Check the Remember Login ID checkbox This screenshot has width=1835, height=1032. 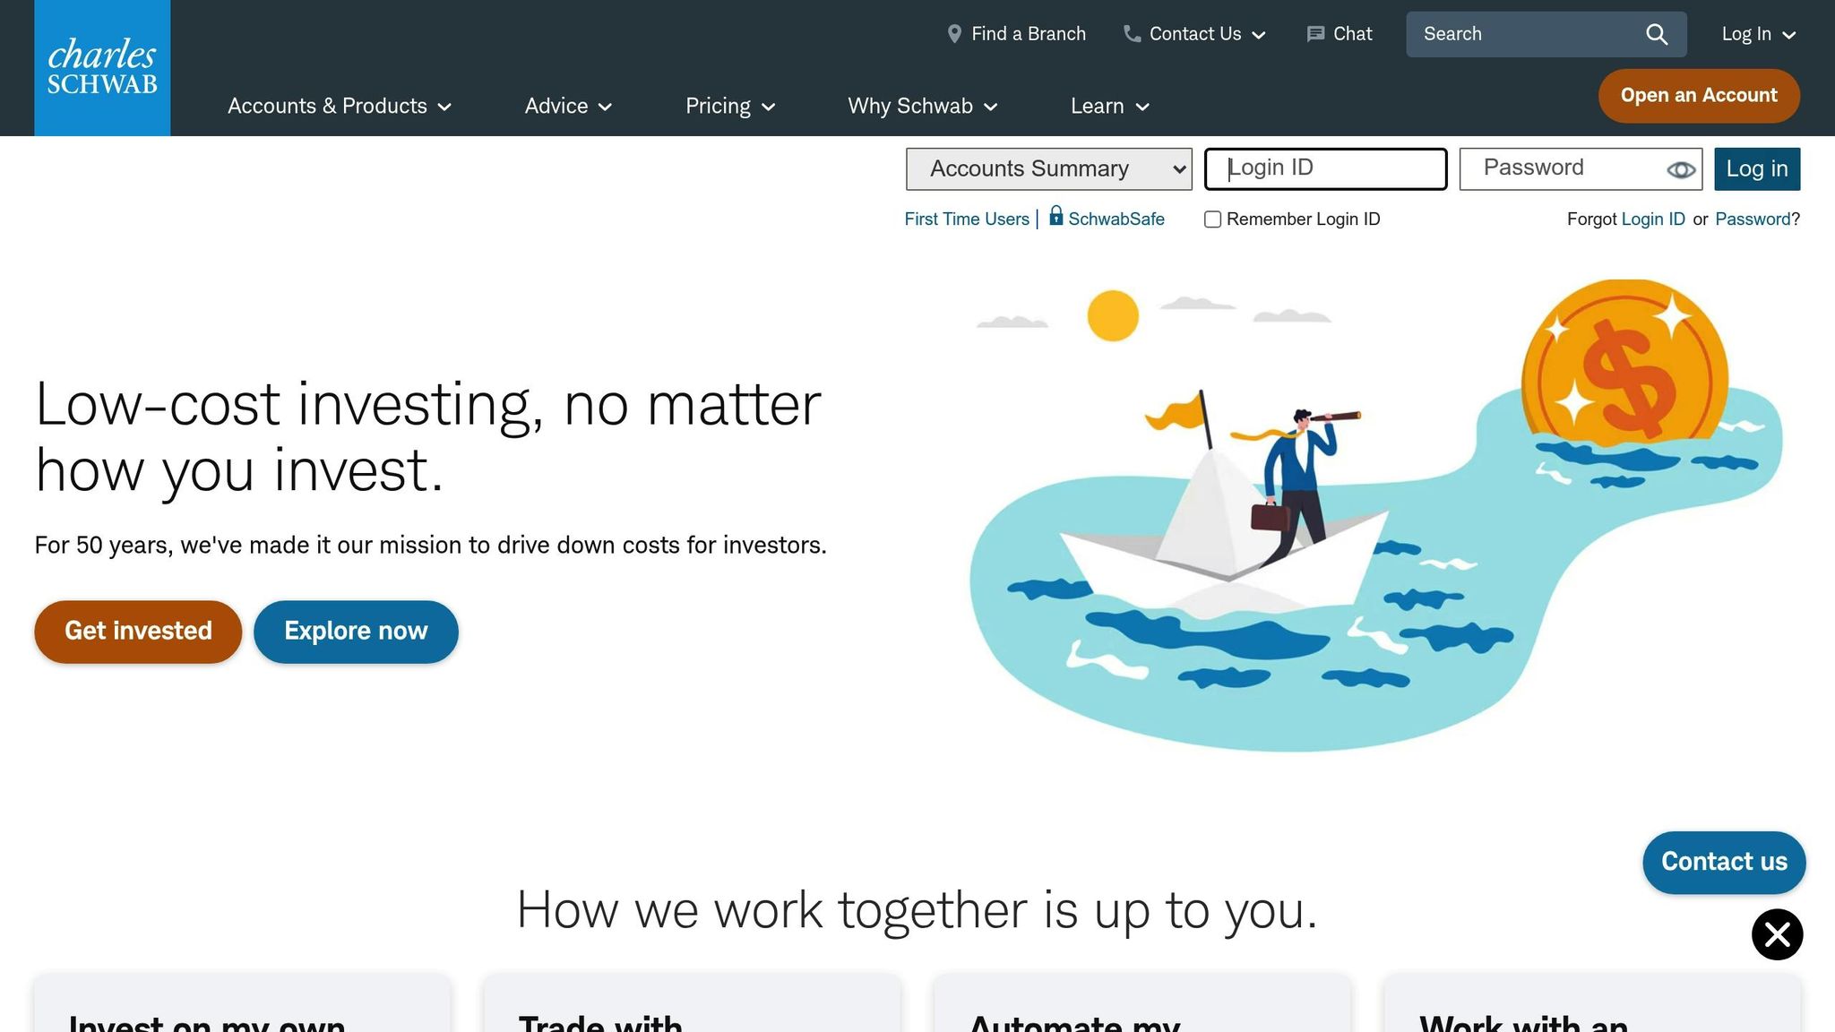[1212, 219]
